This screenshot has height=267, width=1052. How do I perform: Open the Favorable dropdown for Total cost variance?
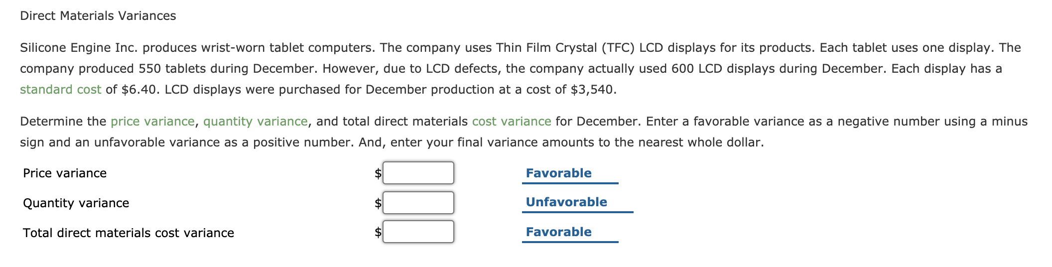click(569, 232)
